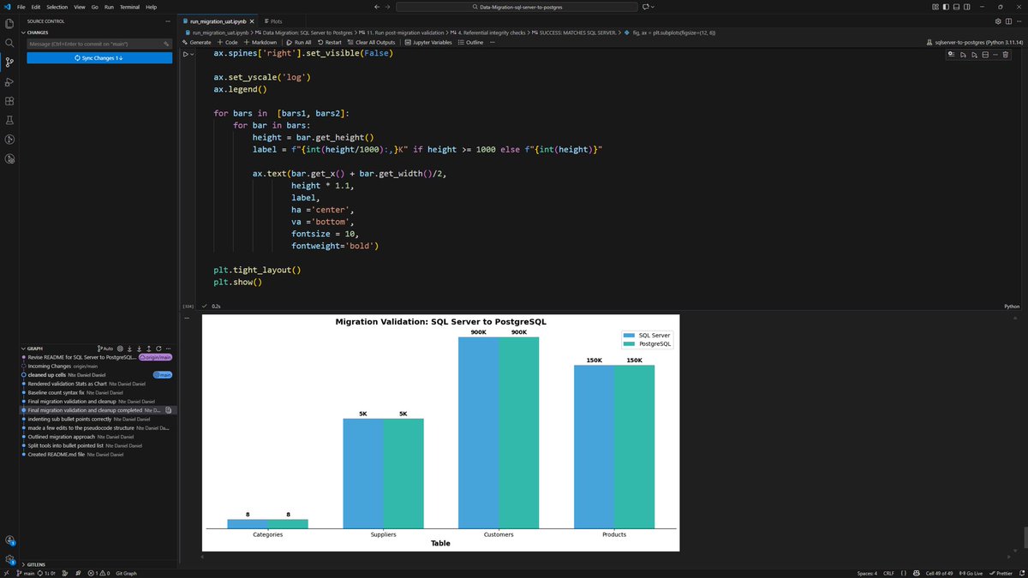Screen dimensions: 1028x578
Task: Toggle Auto repository selection in Graph
Action: [x=106, y=349]
